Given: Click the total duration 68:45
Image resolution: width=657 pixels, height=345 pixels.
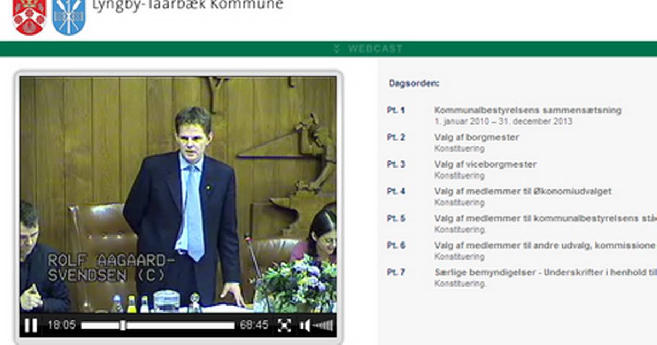Looking at the screenshot, I should [x=254, y=325].
